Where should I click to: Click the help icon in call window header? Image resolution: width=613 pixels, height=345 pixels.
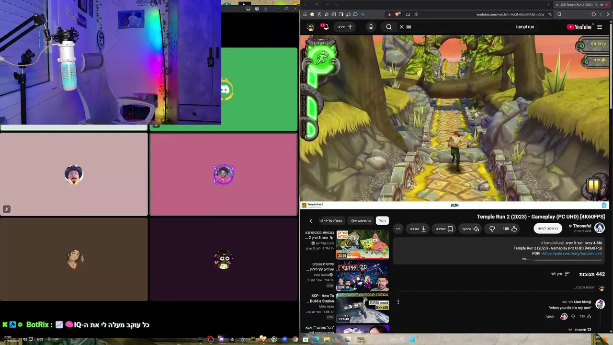[257, 9]
